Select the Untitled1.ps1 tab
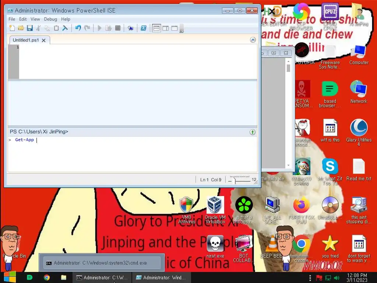This screenshot has width=377, height=283. 26,40
